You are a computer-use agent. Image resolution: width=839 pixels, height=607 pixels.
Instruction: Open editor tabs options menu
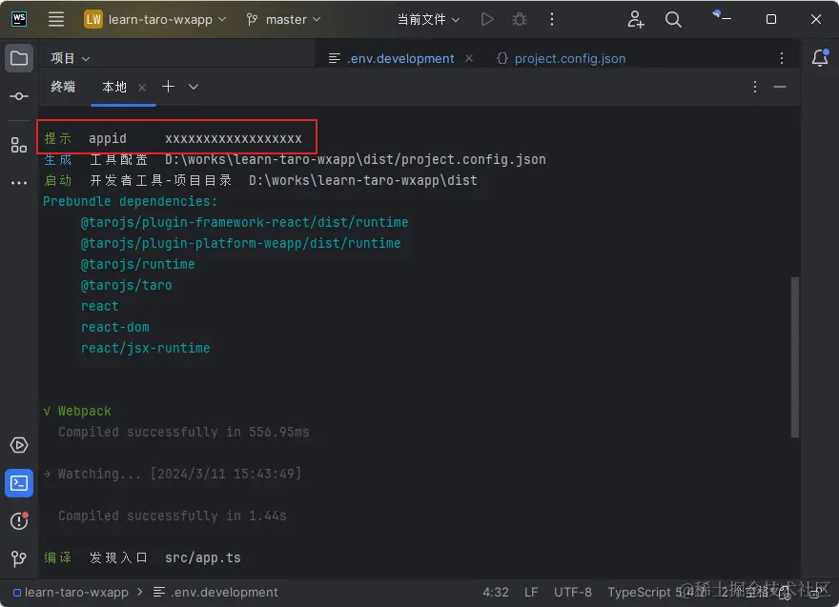782,58
